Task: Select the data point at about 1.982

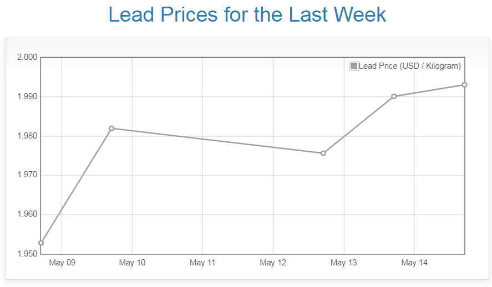Action: coord(111,129)
